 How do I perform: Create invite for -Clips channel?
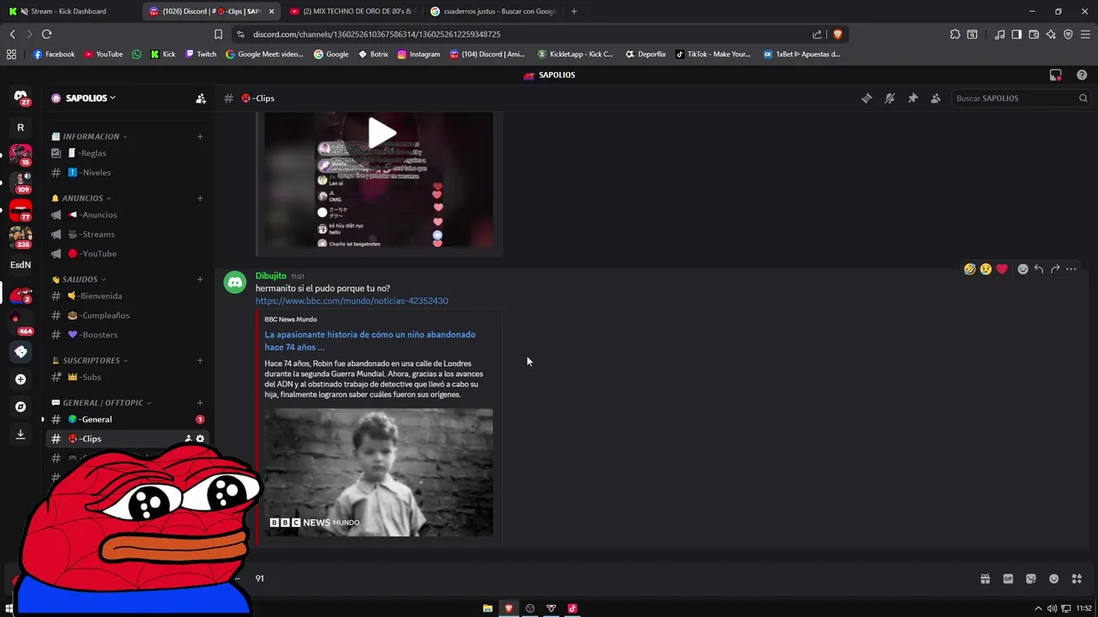pos(188,439)
